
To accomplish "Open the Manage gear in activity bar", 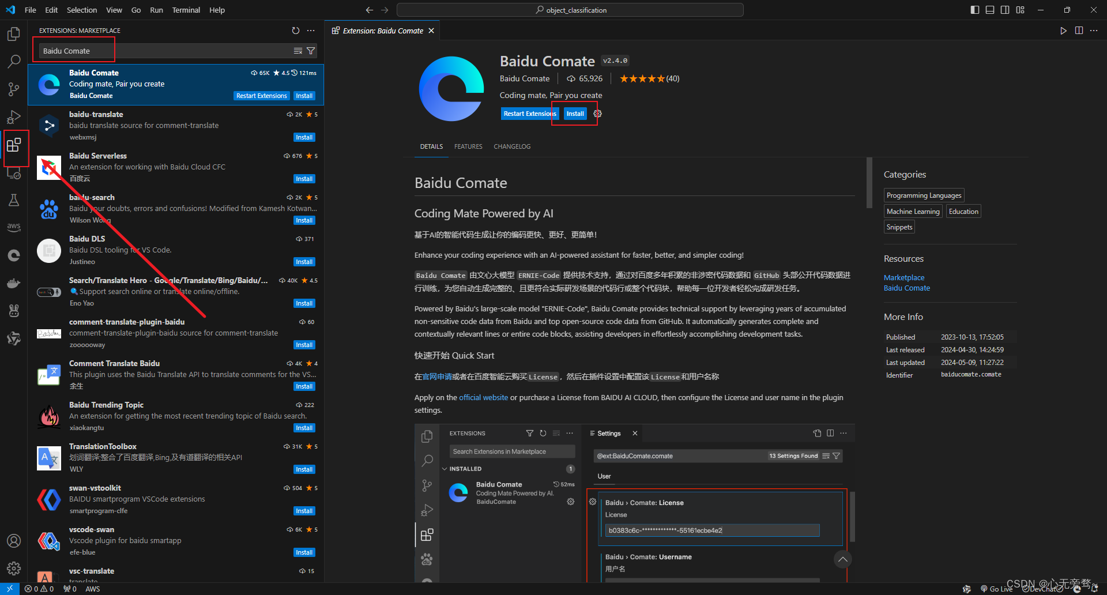I will [x=14, y=568].
